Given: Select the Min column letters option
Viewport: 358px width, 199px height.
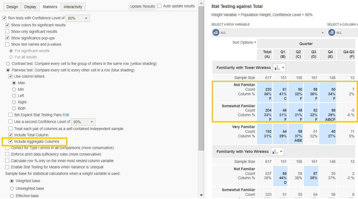Looking at the screenshot, I should (14, 89).
